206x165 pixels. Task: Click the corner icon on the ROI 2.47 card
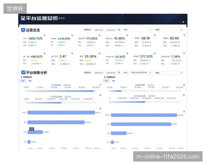click(x=72, y=53)
